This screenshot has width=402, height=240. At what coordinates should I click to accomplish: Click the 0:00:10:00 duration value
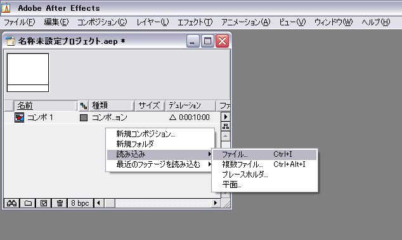(194, 117)
